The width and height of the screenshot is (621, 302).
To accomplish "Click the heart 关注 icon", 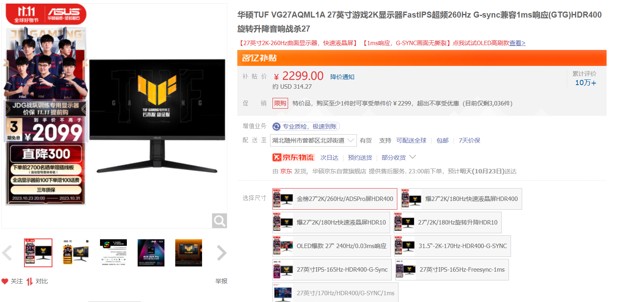I will coord(5,281).
